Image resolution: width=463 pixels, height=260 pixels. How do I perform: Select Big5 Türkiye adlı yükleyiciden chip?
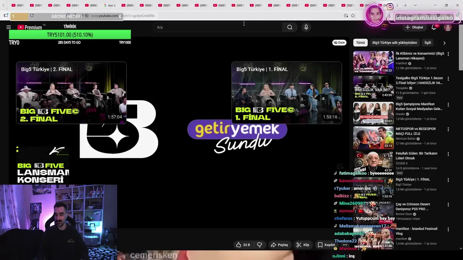tap(395, 43)
